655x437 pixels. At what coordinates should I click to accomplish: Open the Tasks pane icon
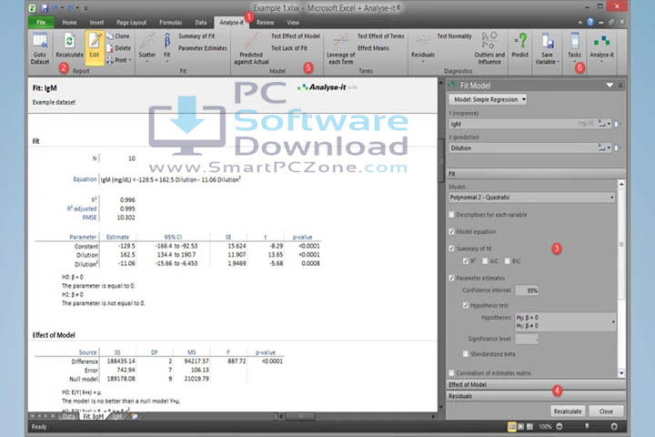574,46
